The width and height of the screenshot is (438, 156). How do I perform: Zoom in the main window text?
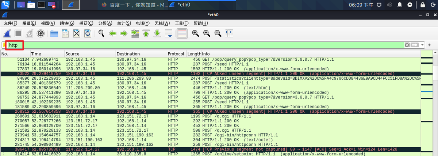pos(196,33)
